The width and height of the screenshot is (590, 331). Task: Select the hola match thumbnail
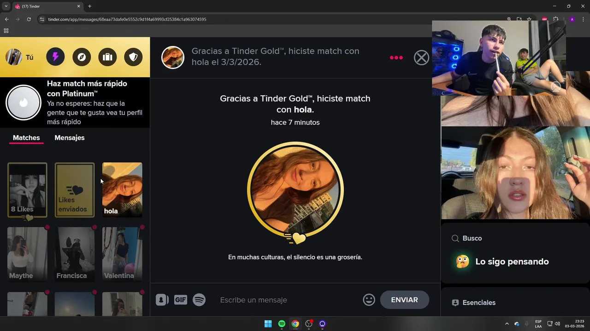pos(122,190)
